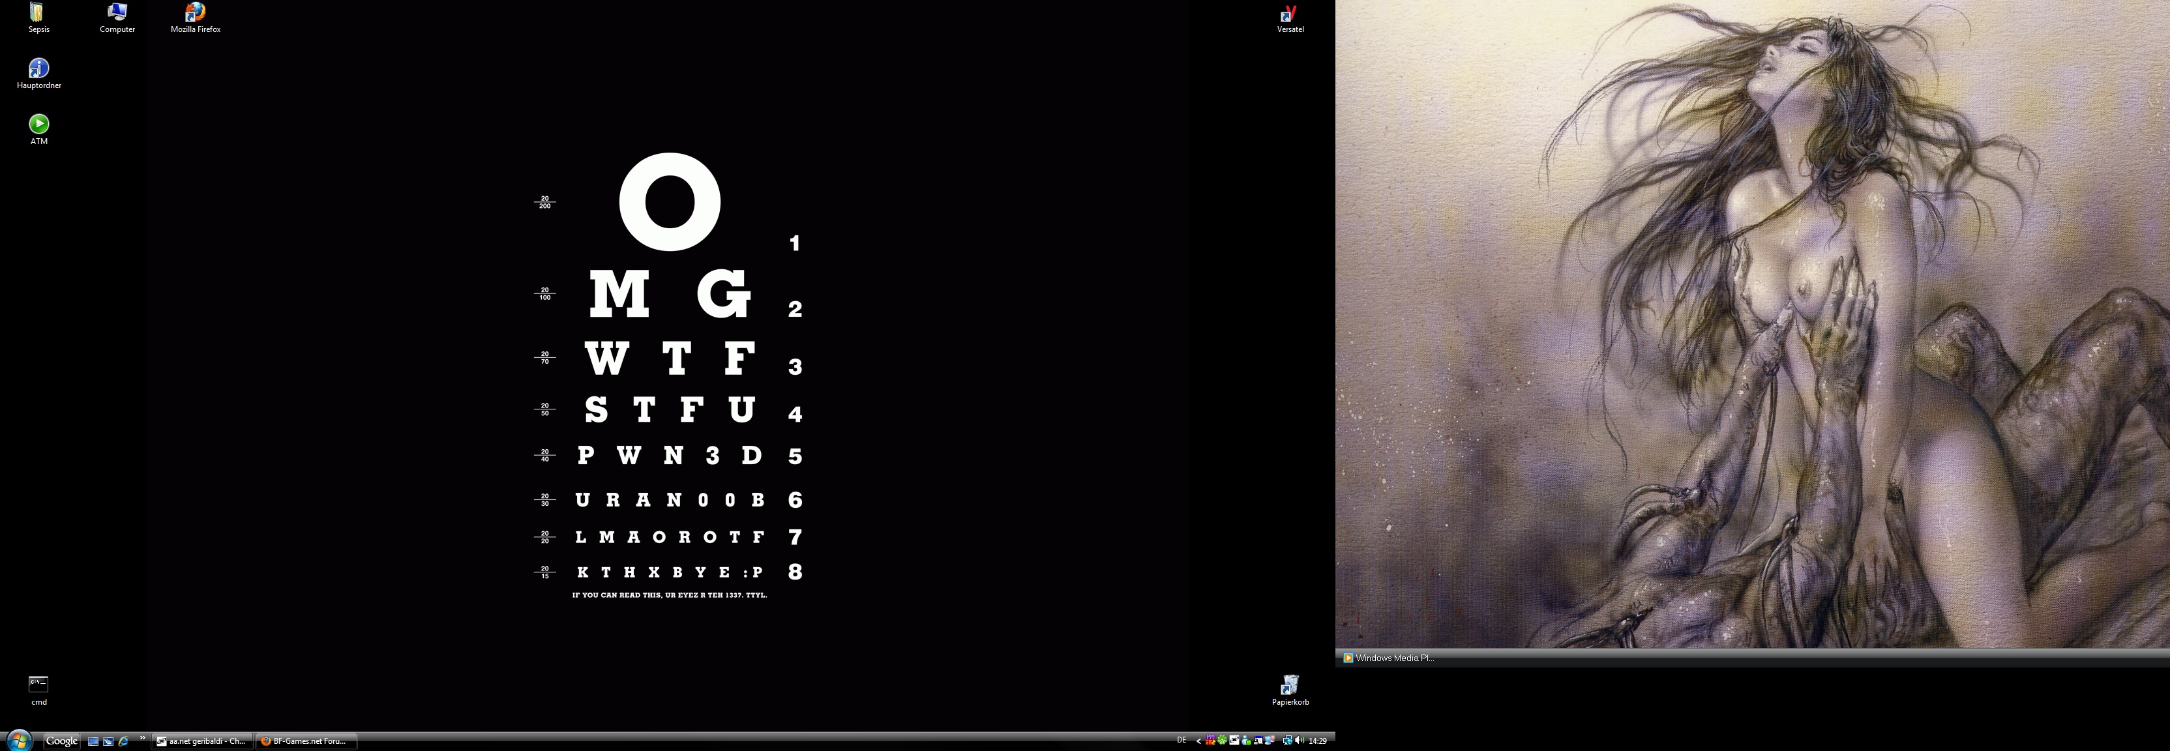This screenshot has height=751, width=2170.
Task: Open the Computer desktop icon
Action: (117, 18)
